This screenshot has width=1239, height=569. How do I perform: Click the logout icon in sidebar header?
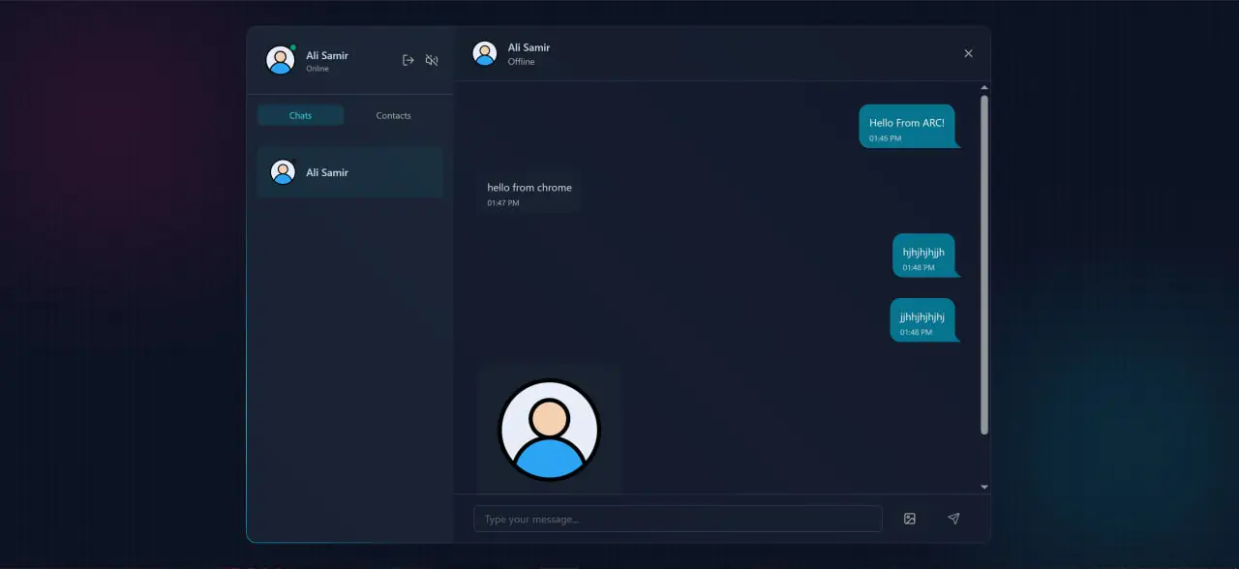[408, 60]
